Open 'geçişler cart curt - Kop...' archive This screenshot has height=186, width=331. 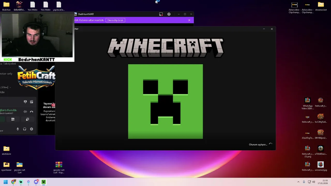pos(59,168)
